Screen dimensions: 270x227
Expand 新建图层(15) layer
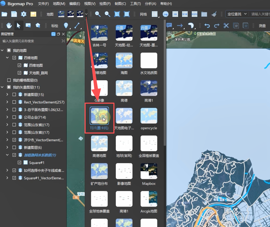(7, 94)
